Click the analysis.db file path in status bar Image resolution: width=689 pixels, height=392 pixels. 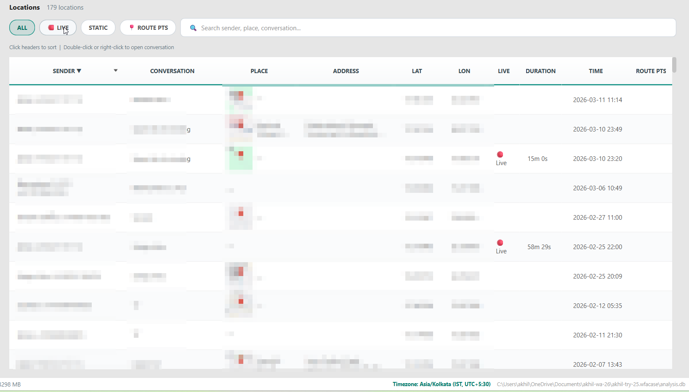(x=591, y=384)
